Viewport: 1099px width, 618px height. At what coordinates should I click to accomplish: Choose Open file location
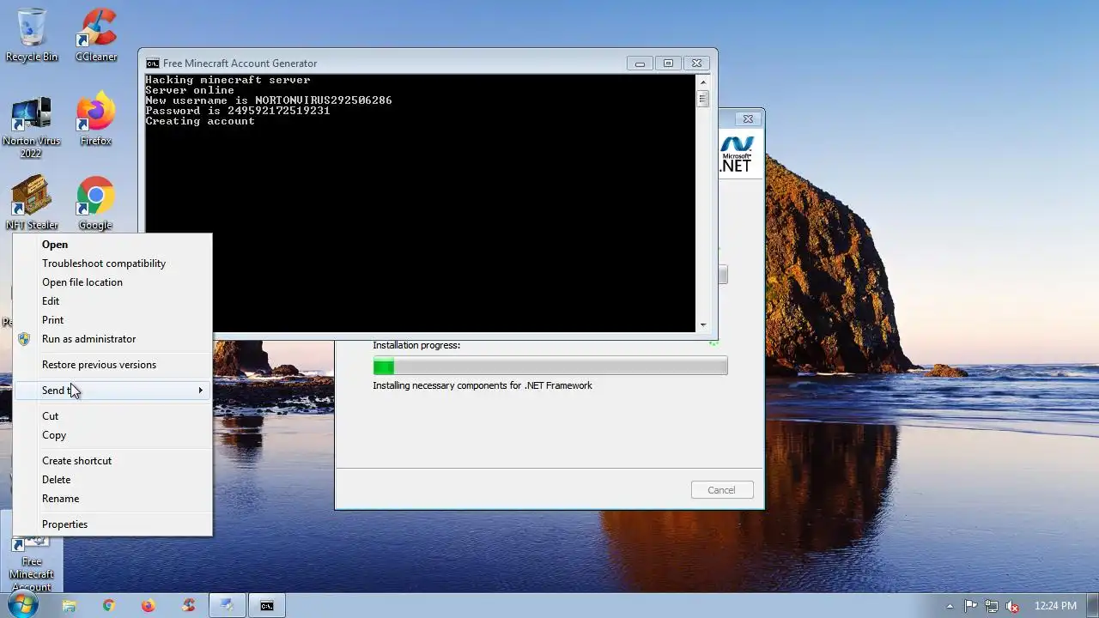[x=112, y=282]
